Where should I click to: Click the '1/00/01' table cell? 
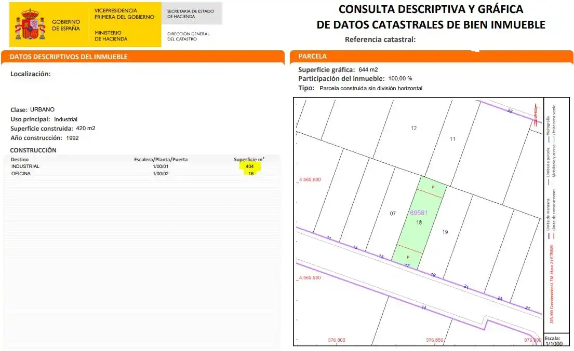click(x=161, y=166)
